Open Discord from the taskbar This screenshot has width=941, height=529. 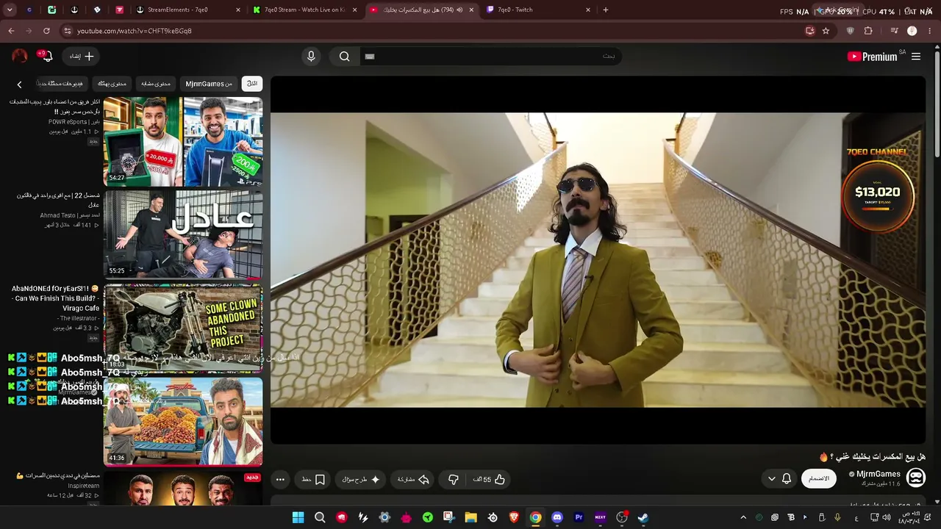pyautogui.click(x=557, y=517)
